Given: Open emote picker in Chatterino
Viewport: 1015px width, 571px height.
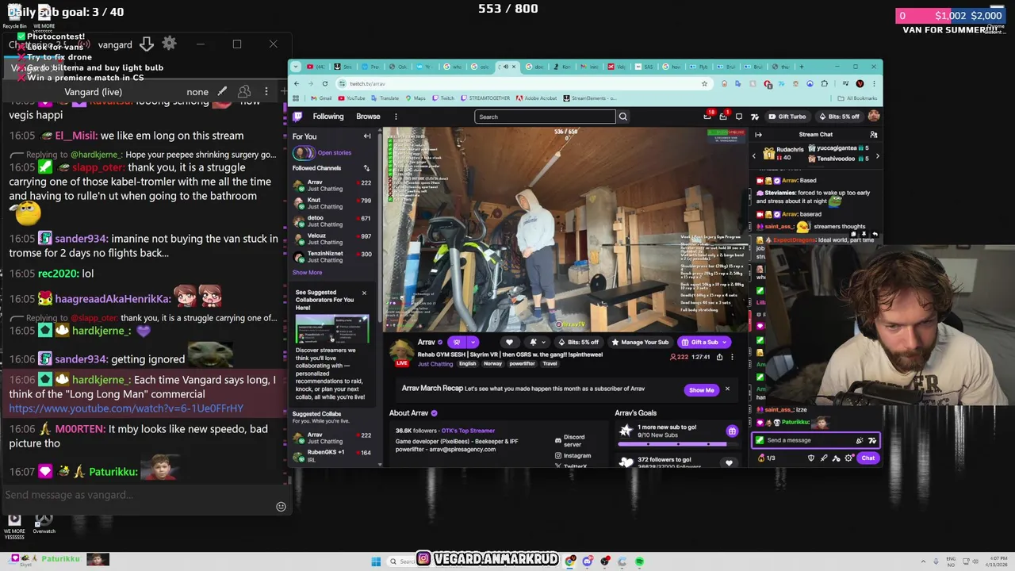Looking at the screenshot, I should click(281, 507).
